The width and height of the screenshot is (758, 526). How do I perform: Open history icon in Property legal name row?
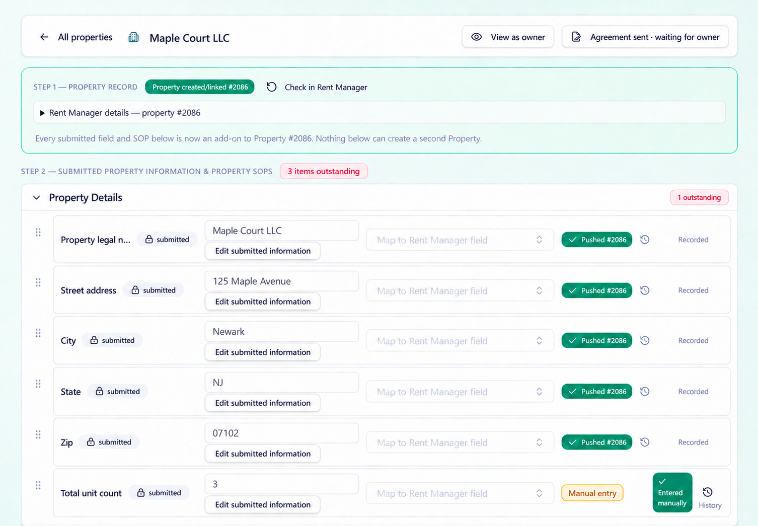645,240
